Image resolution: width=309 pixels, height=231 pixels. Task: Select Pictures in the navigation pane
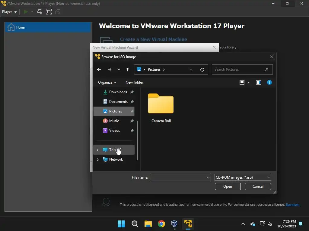(114, 111)
